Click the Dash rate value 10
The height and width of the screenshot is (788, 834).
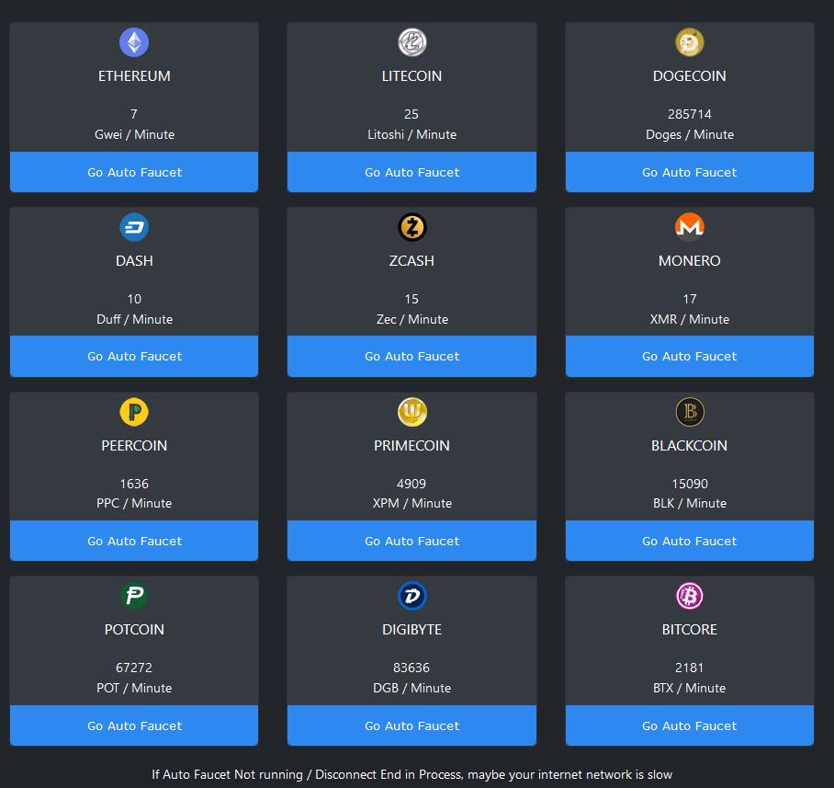click(134, 299)
